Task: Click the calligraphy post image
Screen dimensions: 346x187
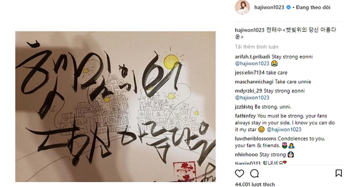Action: (x=115, y=106)
